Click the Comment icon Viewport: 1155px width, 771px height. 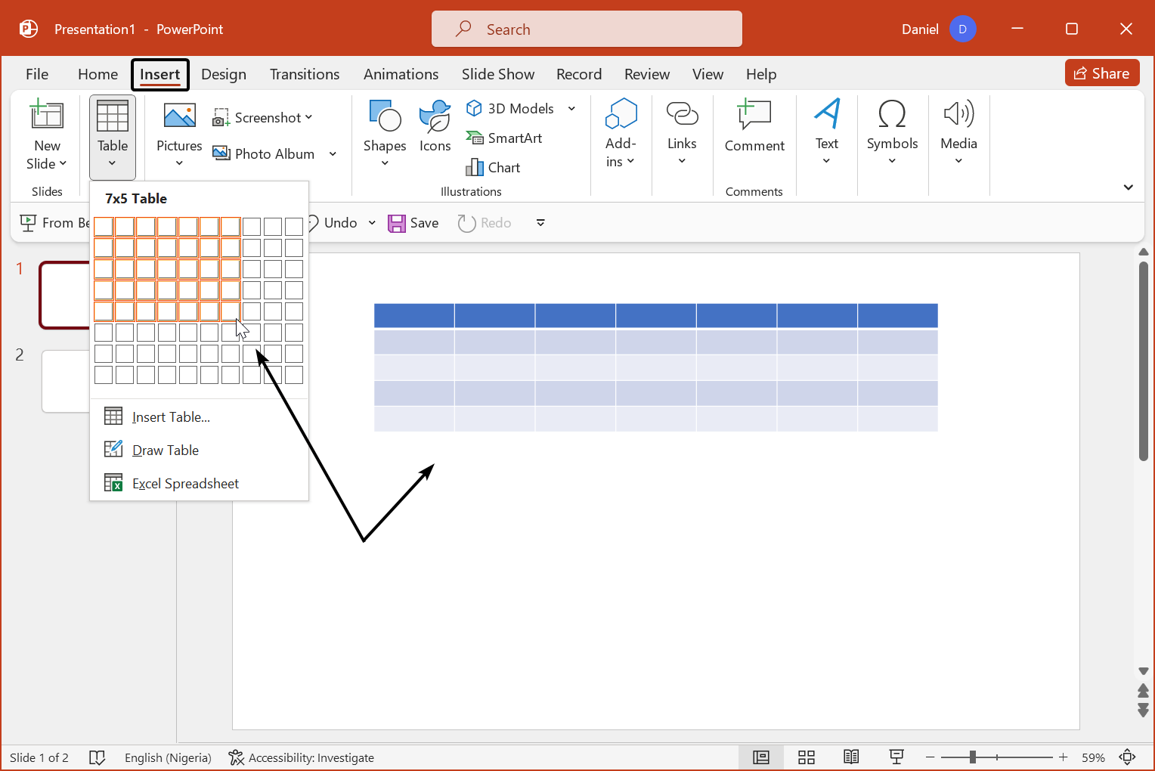click(754, 116)
